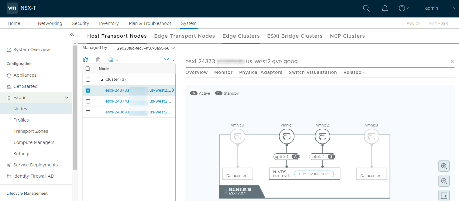The height and width of the screenshot is (201, 459).
Task: Zoom in on switch visualization
Action: click(444, 166)
